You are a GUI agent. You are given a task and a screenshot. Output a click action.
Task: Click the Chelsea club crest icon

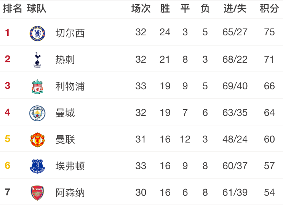[37, 33]
